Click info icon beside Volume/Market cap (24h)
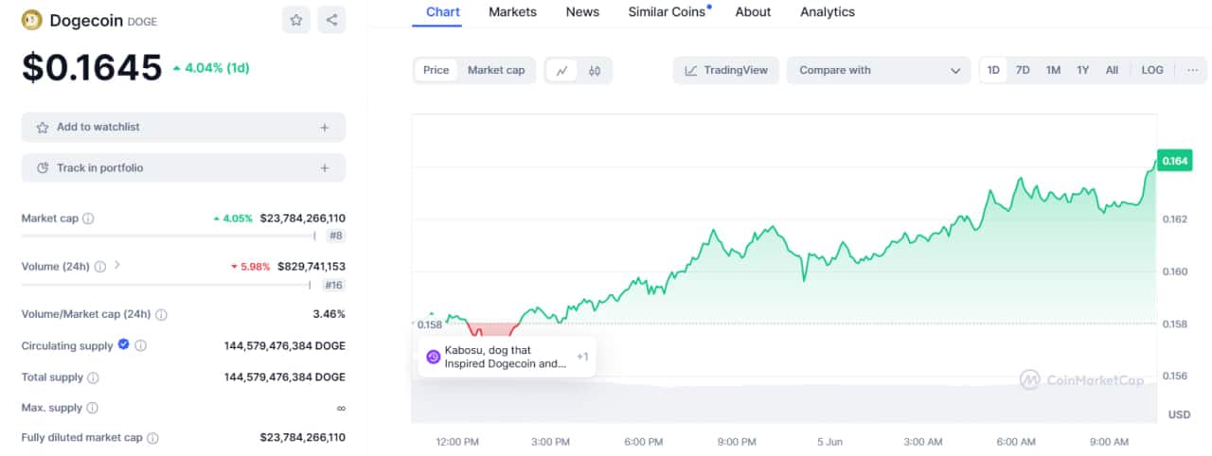The height and width of the screenshot is (456, 1212). (x=161, y=314)
